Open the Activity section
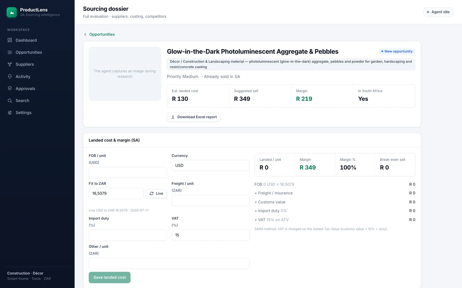Viewport: 462px width, 288px height. [x=37, y=77]
